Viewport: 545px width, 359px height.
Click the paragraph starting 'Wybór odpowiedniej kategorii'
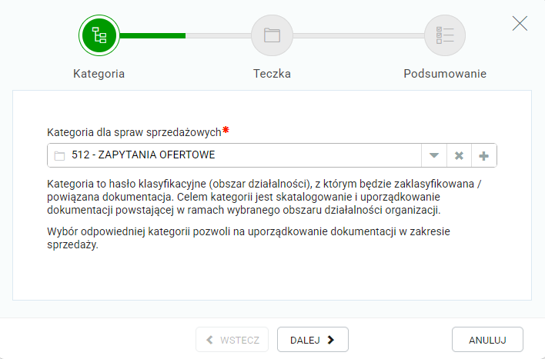[248, 238]
